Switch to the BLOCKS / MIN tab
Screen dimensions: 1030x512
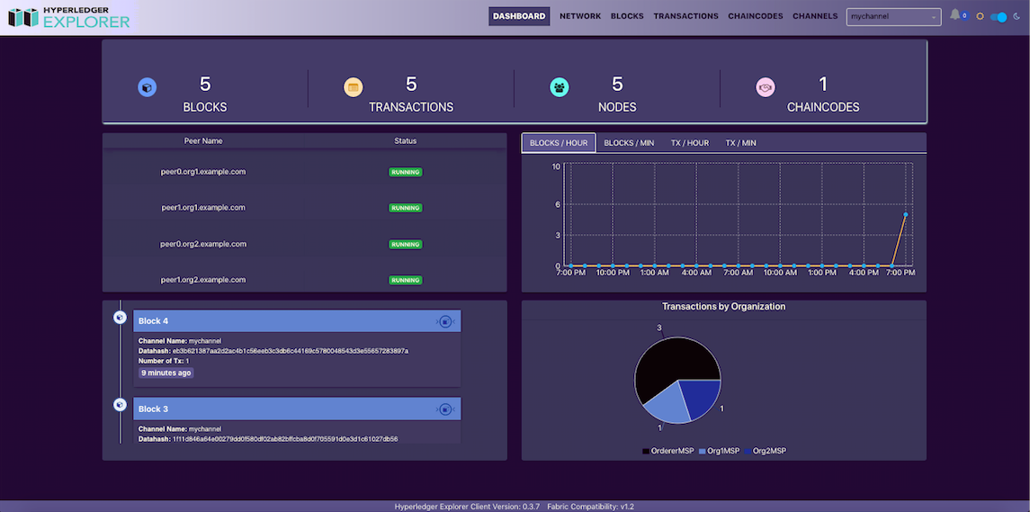pyautogui.click(x=629, y=143)
